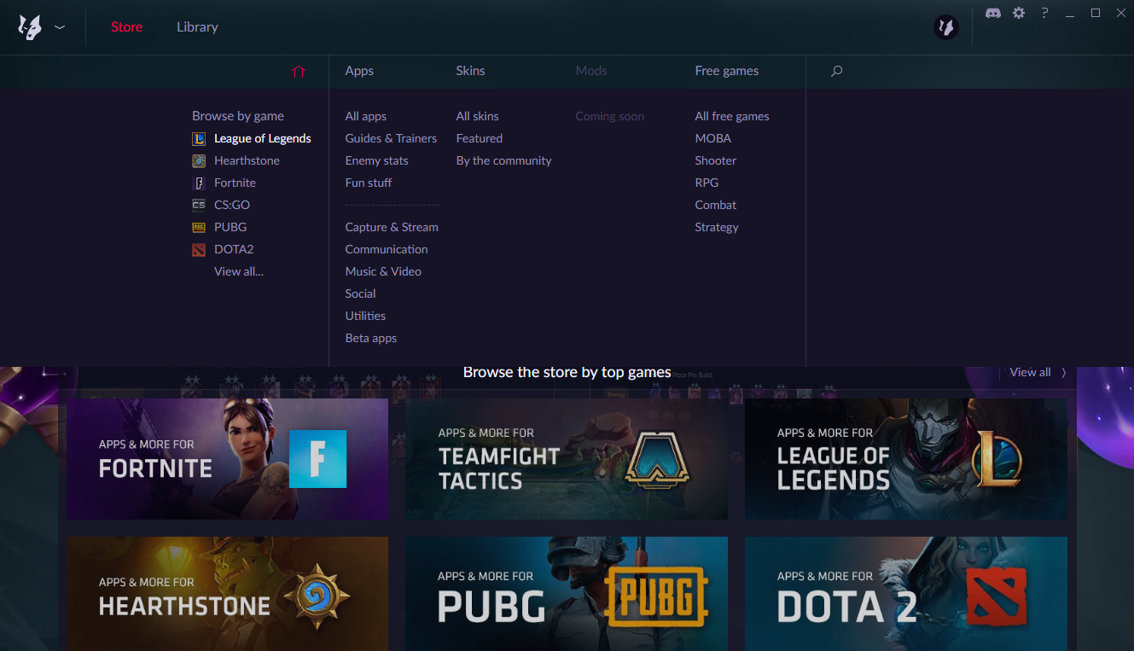Open the Apps store category
The image size is (1134, 651).
pos(359,71)
